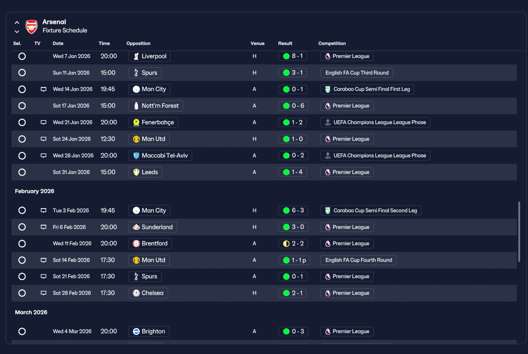Screen dimensions: 528x354
Task: Select the radio for Wed 21 Jan Fenerbahçe
Action: (x=22, y=122)
